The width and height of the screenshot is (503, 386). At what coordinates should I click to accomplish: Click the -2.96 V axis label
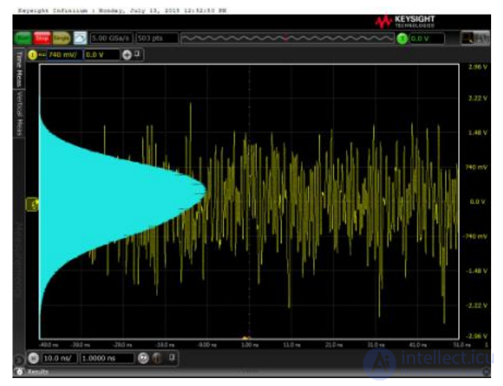tap(476, 337)
